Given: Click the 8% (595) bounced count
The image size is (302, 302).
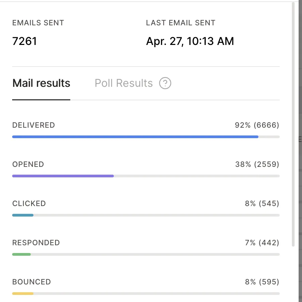Looking at the screenshot, I should click(262, 282).
